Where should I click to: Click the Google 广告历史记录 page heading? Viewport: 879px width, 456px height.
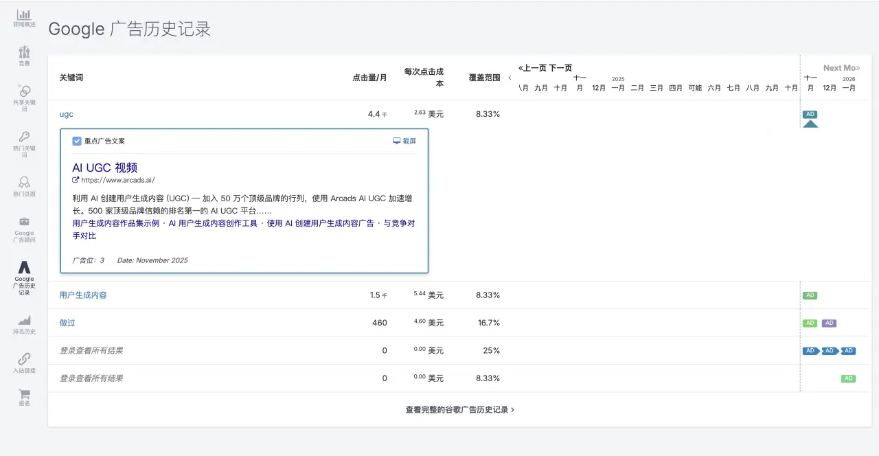[x=129, y=29]
